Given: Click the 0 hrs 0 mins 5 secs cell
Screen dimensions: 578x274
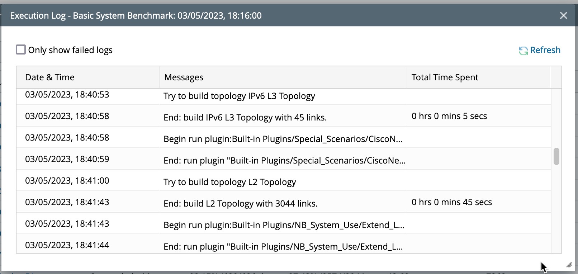Looking at the screenshot, I should click(449, 116).
